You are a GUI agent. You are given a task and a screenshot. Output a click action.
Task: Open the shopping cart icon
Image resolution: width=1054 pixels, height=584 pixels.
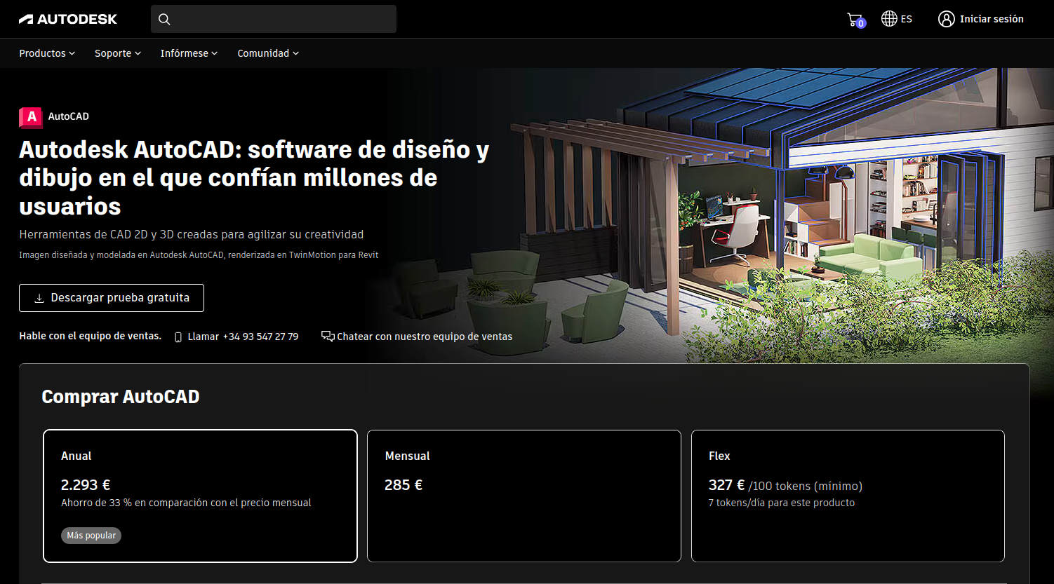tap(855, 19)
